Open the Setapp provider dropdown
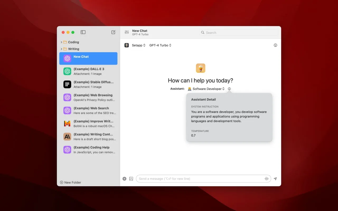This screenshot has width=338, height=211. click(x=139, y=45)
